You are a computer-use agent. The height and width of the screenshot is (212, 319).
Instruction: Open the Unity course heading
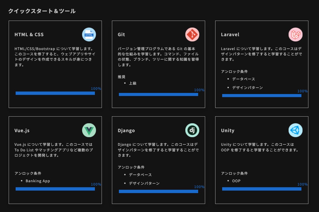[x=227, y=130]
